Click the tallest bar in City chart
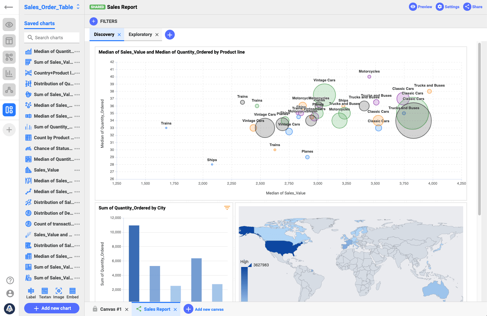This screenshot has height=316, width=487. (134, 263)
